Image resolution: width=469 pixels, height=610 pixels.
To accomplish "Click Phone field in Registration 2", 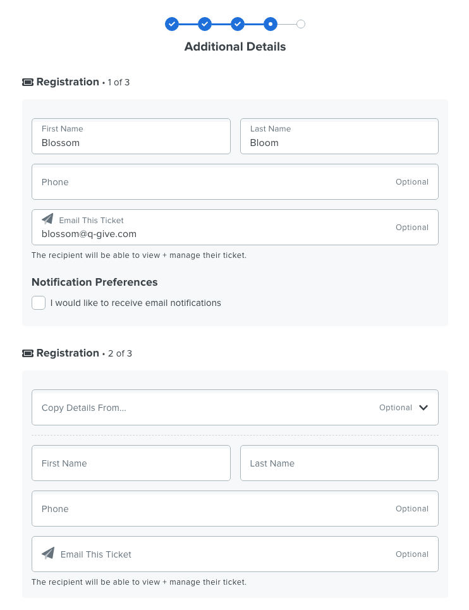I will coord(235,508).
